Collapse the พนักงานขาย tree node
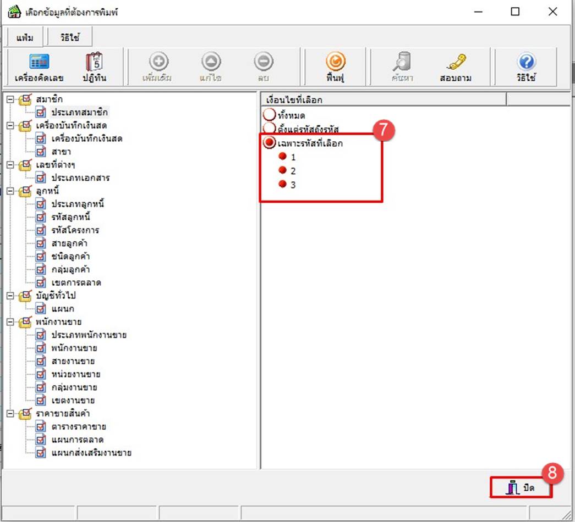Image resolution: width=575 pixels, height=522 pixels. (9, 322)
